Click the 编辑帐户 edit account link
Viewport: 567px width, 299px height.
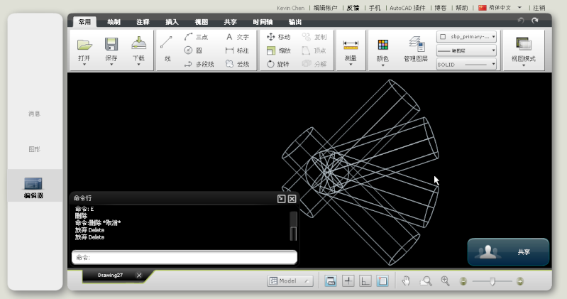[x=325, y=8]
